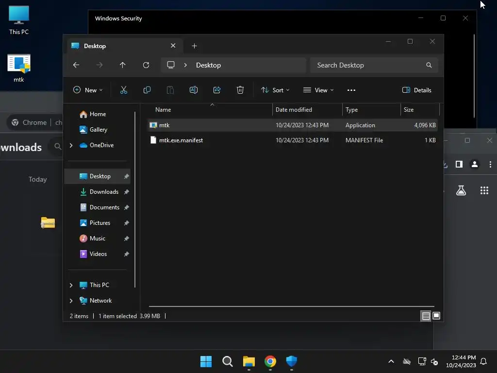
Task: Expand OneDrive in navigation pane
Action: pos(71,145)
